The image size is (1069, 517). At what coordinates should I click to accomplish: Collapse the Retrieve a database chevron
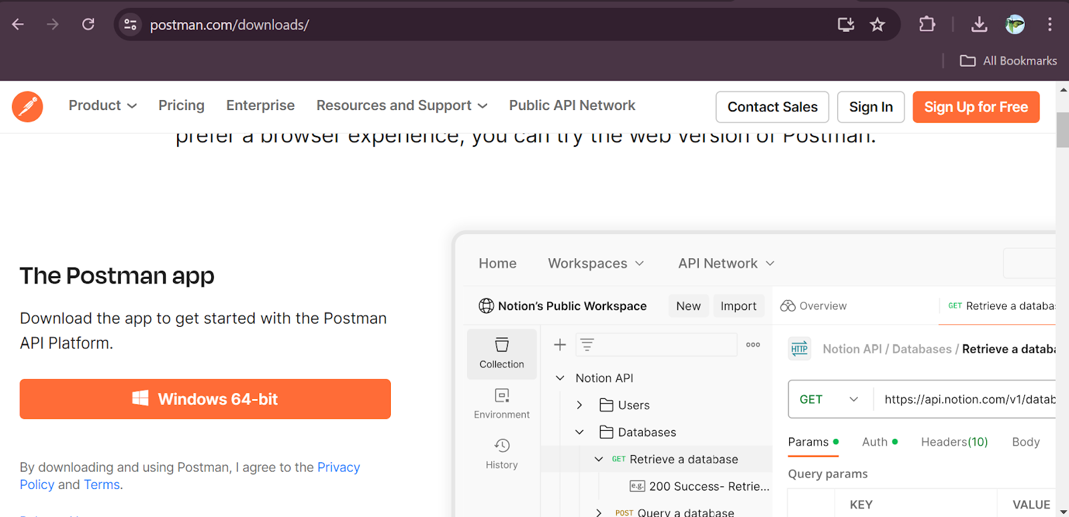click(599, 459)
